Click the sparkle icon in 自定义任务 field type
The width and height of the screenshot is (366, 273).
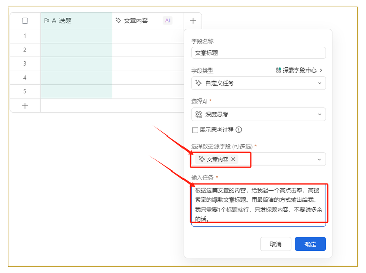pyautogui.click(x=198, y=83)
